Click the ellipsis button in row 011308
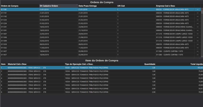The width and height of the screenshot is (203, 107). (x=197, y=37)
